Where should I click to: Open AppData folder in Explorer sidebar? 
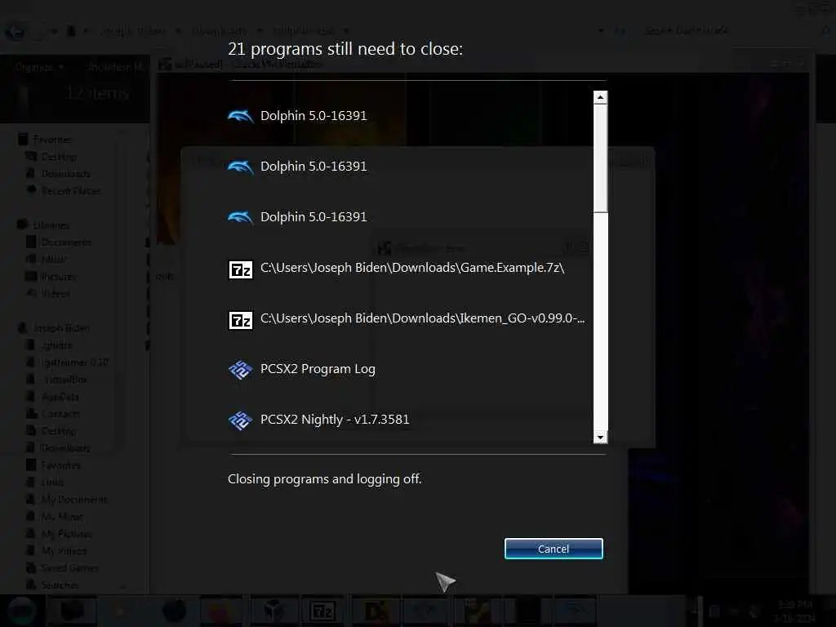pyautogui.click(x=53, y=397)
